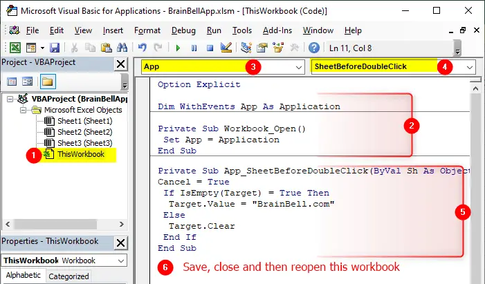Screen dimensions: 485x284
Task: Open Object Browser toolbar icon
Action: [x=278, y=47]
